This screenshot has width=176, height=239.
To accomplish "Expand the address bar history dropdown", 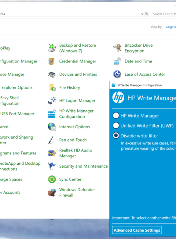I will (142, 14).
